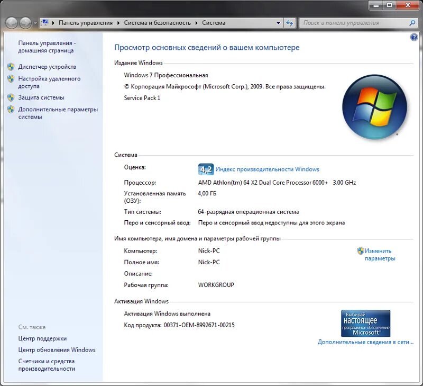Open Панель управления - домашняя страница link
The image size is (423, 386).
pos(47,47)
